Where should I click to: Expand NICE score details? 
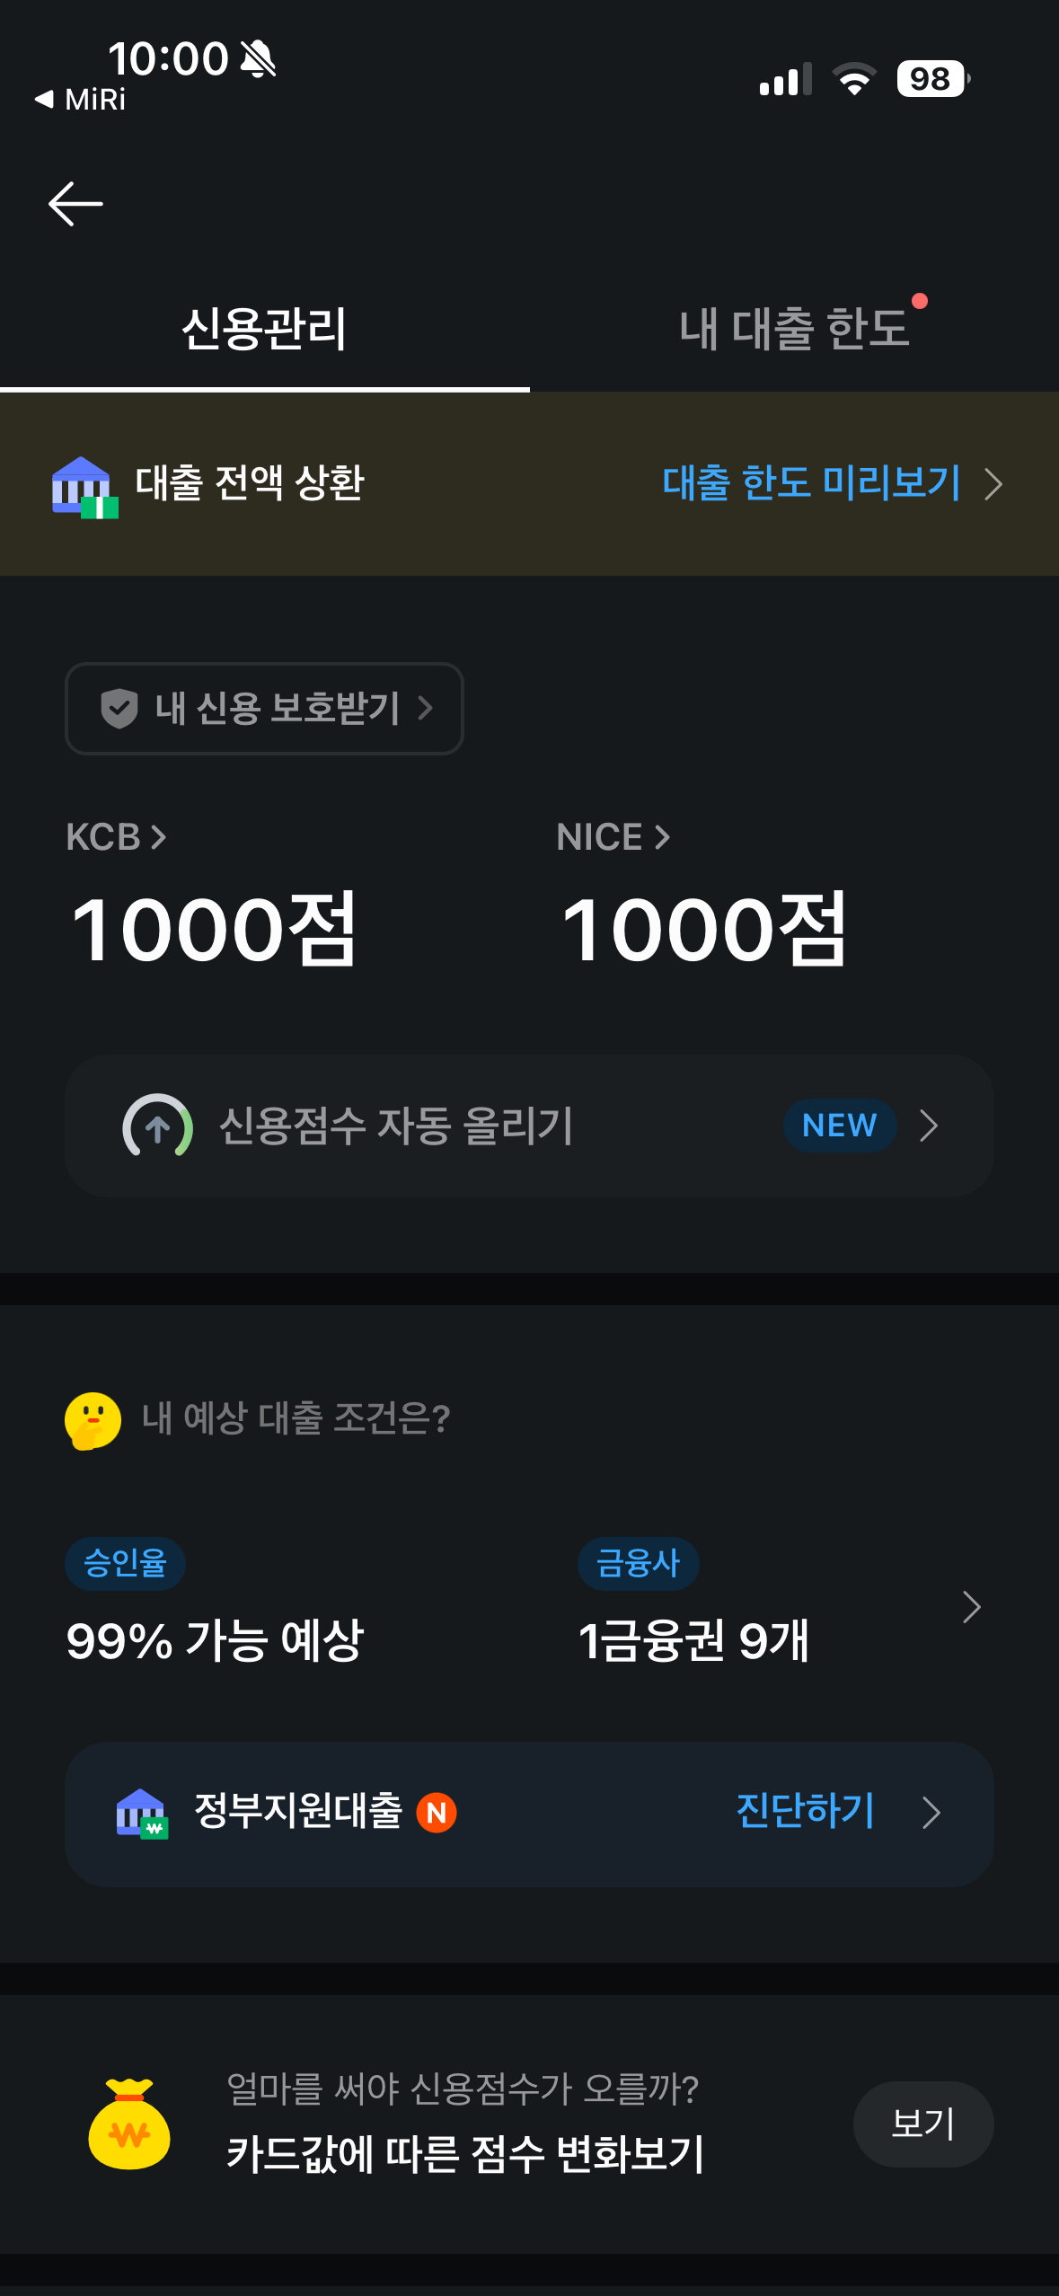click(613, 837)
